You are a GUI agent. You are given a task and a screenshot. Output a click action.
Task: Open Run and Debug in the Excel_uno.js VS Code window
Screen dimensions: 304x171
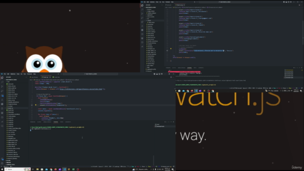[142, 18]
